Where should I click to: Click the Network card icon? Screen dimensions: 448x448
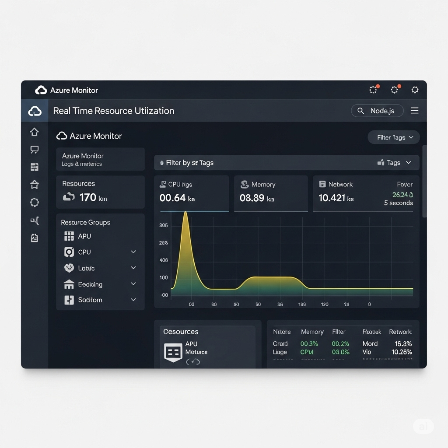[x=322, y=184]
